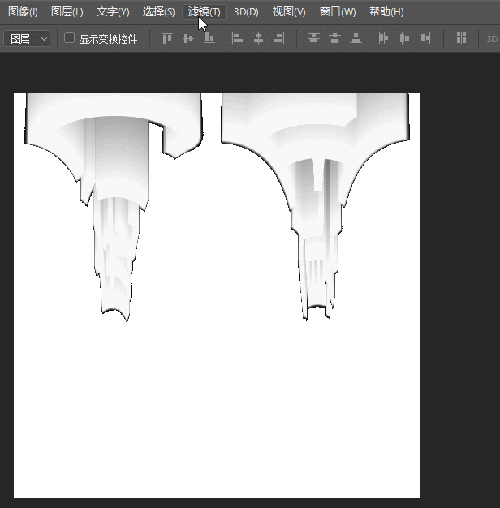Click the distribute left edges icon
The image size is (500, 508).
click(x=383, y=38)
